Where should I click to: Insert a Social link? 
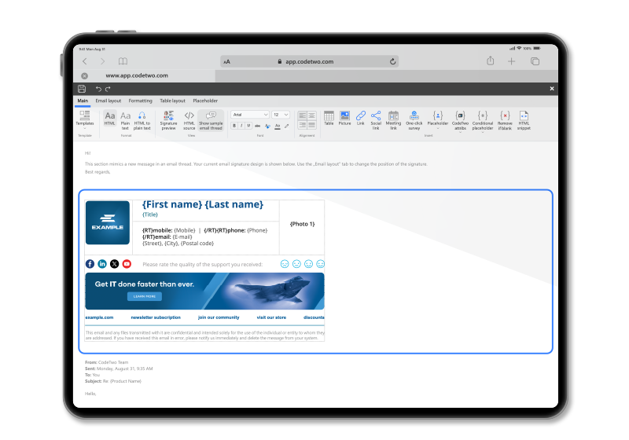click(x=376, y=120)
